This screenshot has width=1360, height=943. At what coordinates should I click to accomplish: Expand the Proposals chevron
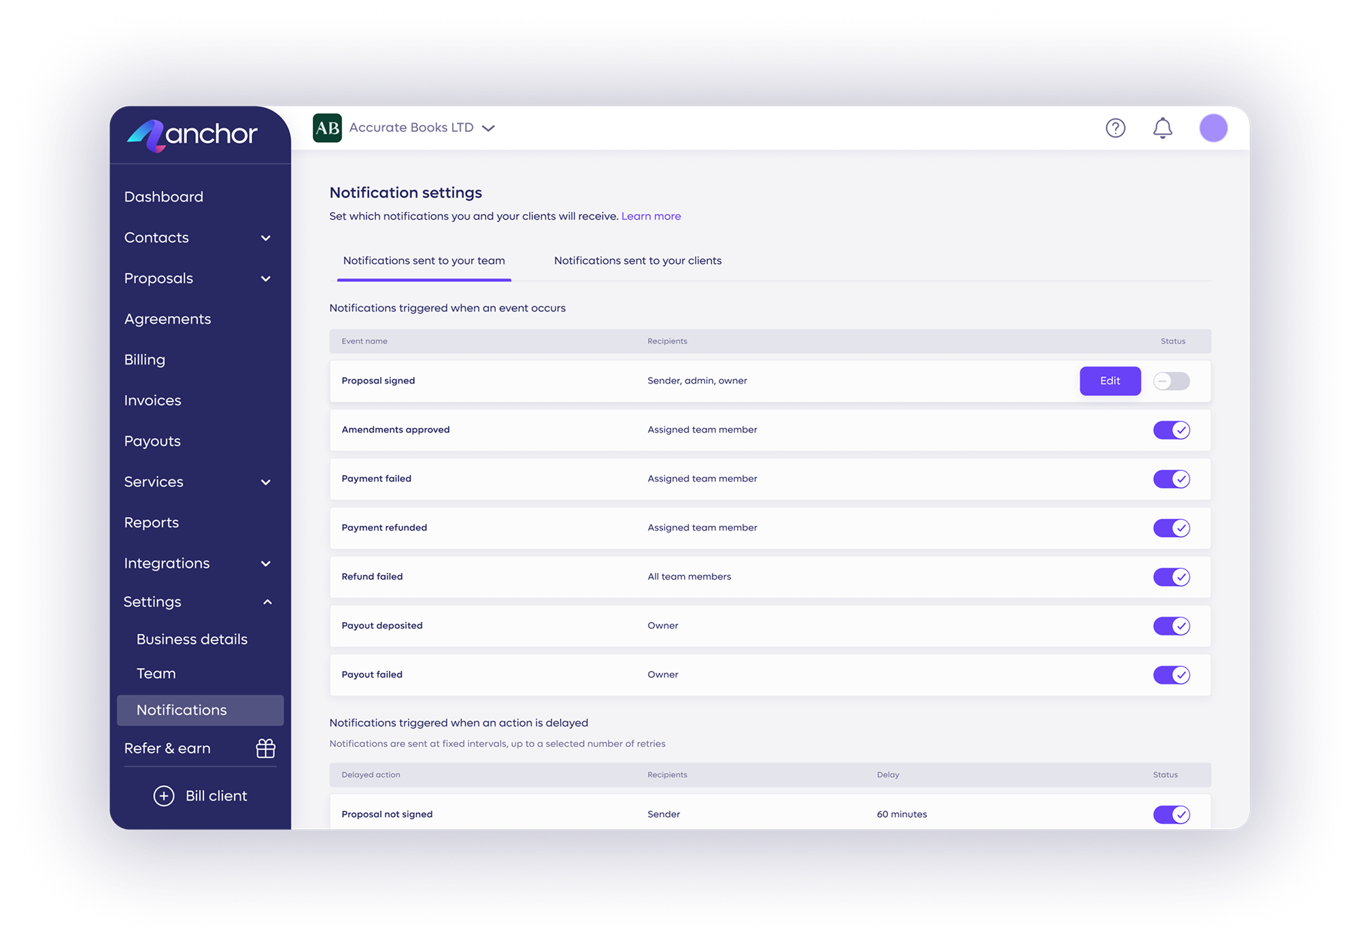point(266,279)
